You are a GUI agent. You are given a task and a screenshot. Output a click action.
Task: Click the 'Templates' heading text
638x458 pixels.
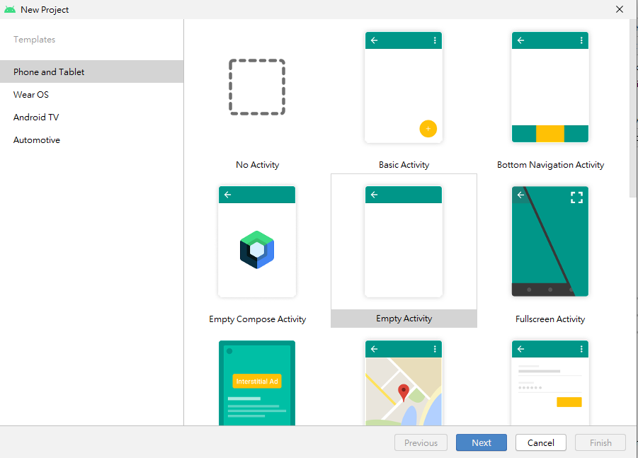(34, 40)
